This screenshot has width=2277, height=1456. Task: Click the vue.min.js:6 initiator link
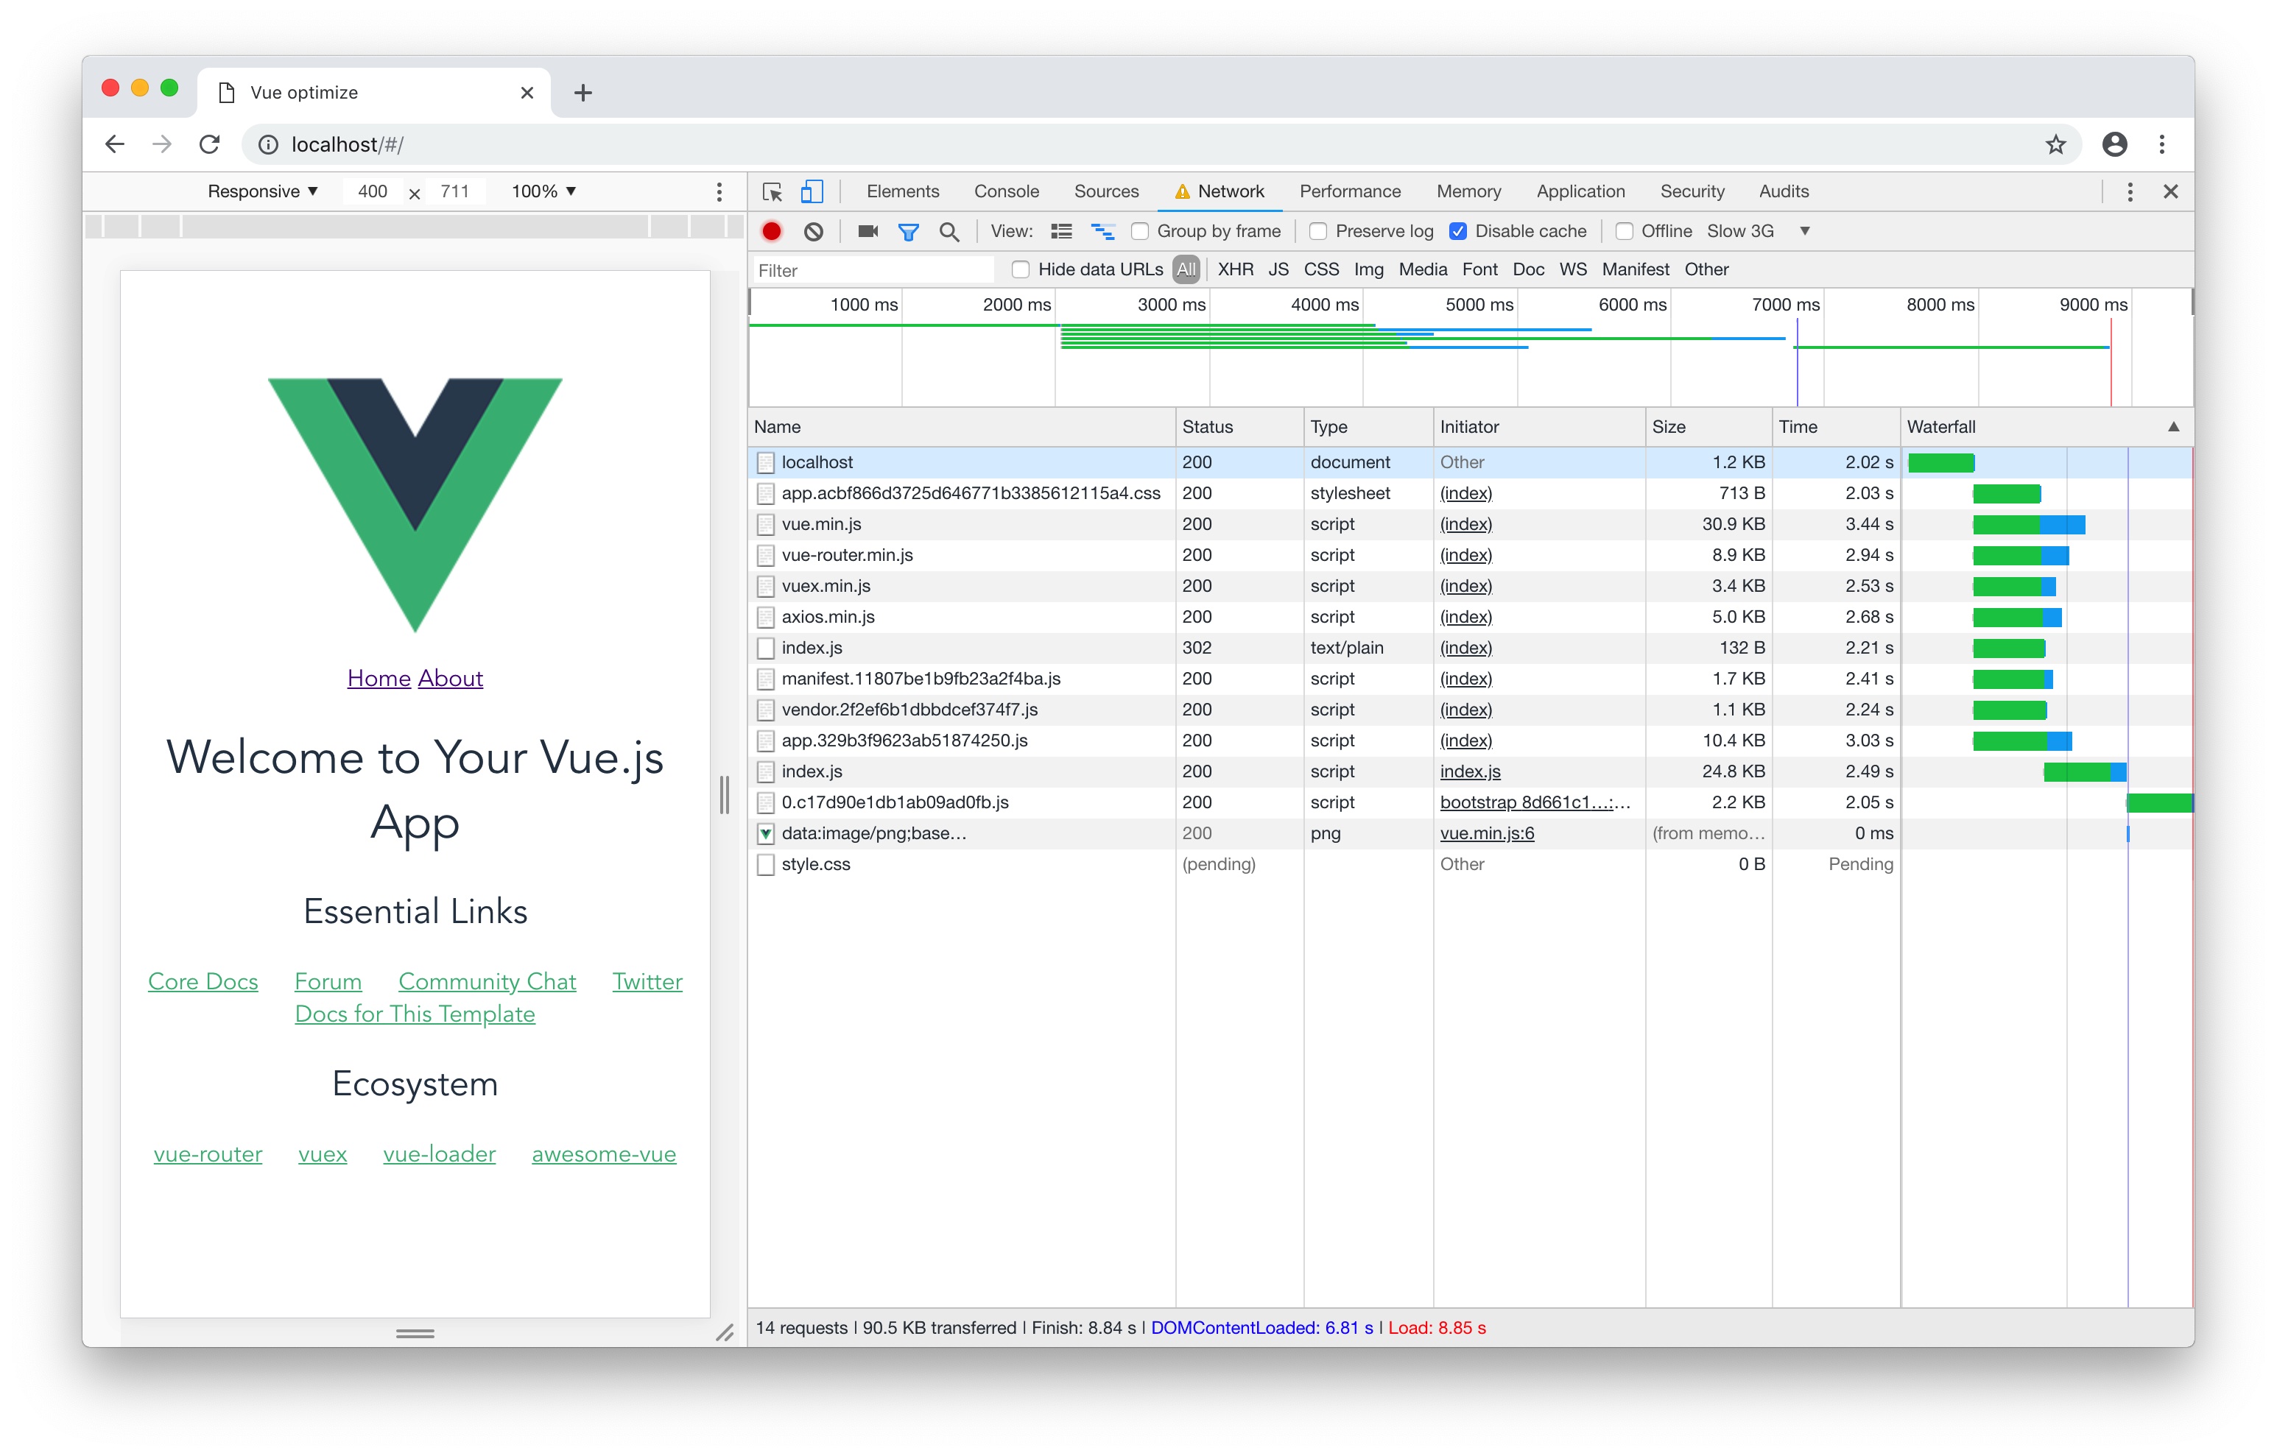tap(1487, 834)
